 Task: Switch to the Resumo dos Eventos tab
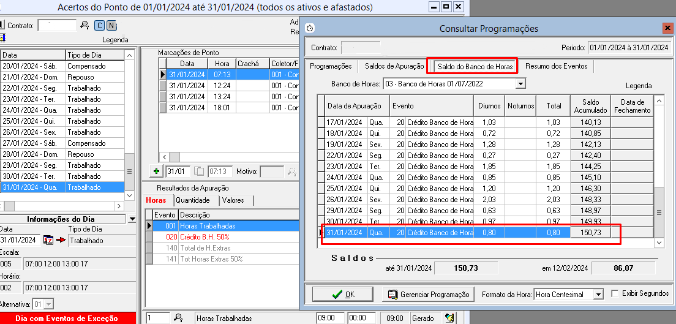556,66
